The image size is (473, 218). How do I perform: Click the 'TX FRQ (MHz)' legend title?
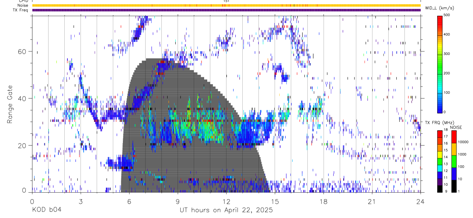[439, 123]
